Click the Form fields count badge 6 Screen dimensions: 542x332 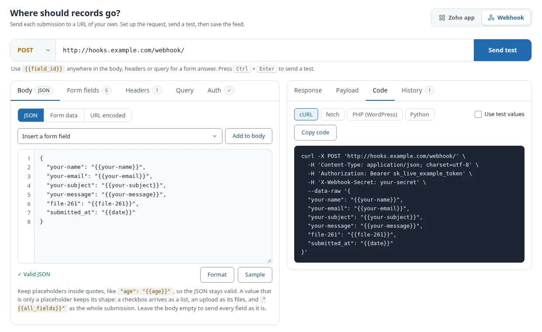(107, 90)
